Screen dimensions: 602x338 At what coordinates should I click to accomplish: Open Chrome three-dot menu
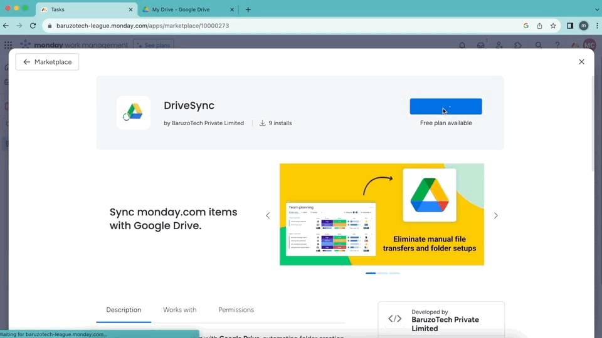pos(597,26)
